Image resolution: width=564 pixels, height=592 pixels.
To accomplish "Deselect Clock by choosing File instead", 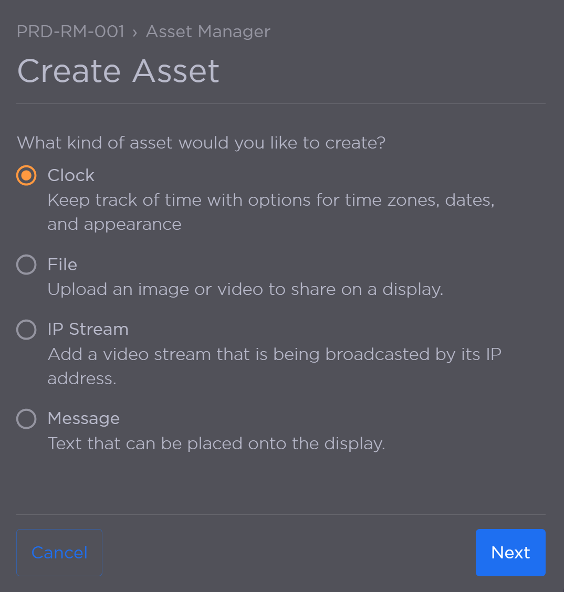I will click(x=26, y=265).
